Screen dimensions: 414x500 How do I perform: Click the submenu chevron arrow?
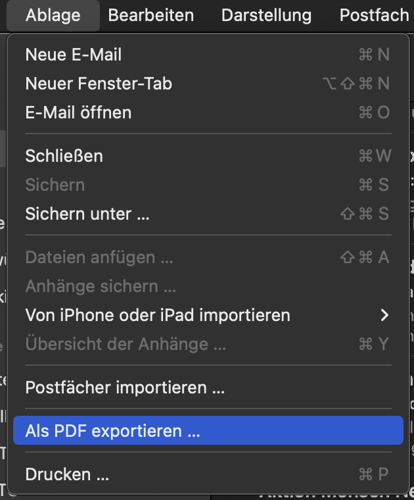point(385,315)
